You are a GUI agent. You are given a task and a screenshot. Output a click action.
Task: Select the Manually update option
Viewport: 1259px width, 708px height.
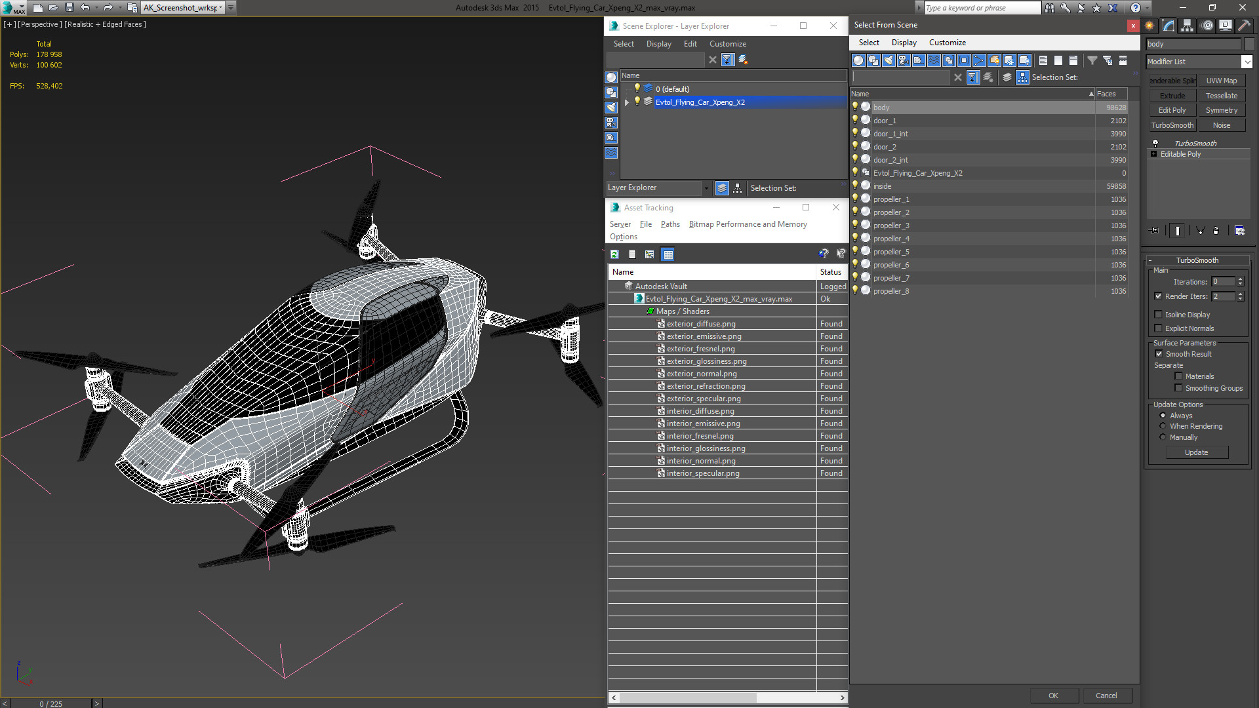click(1163, 437)
